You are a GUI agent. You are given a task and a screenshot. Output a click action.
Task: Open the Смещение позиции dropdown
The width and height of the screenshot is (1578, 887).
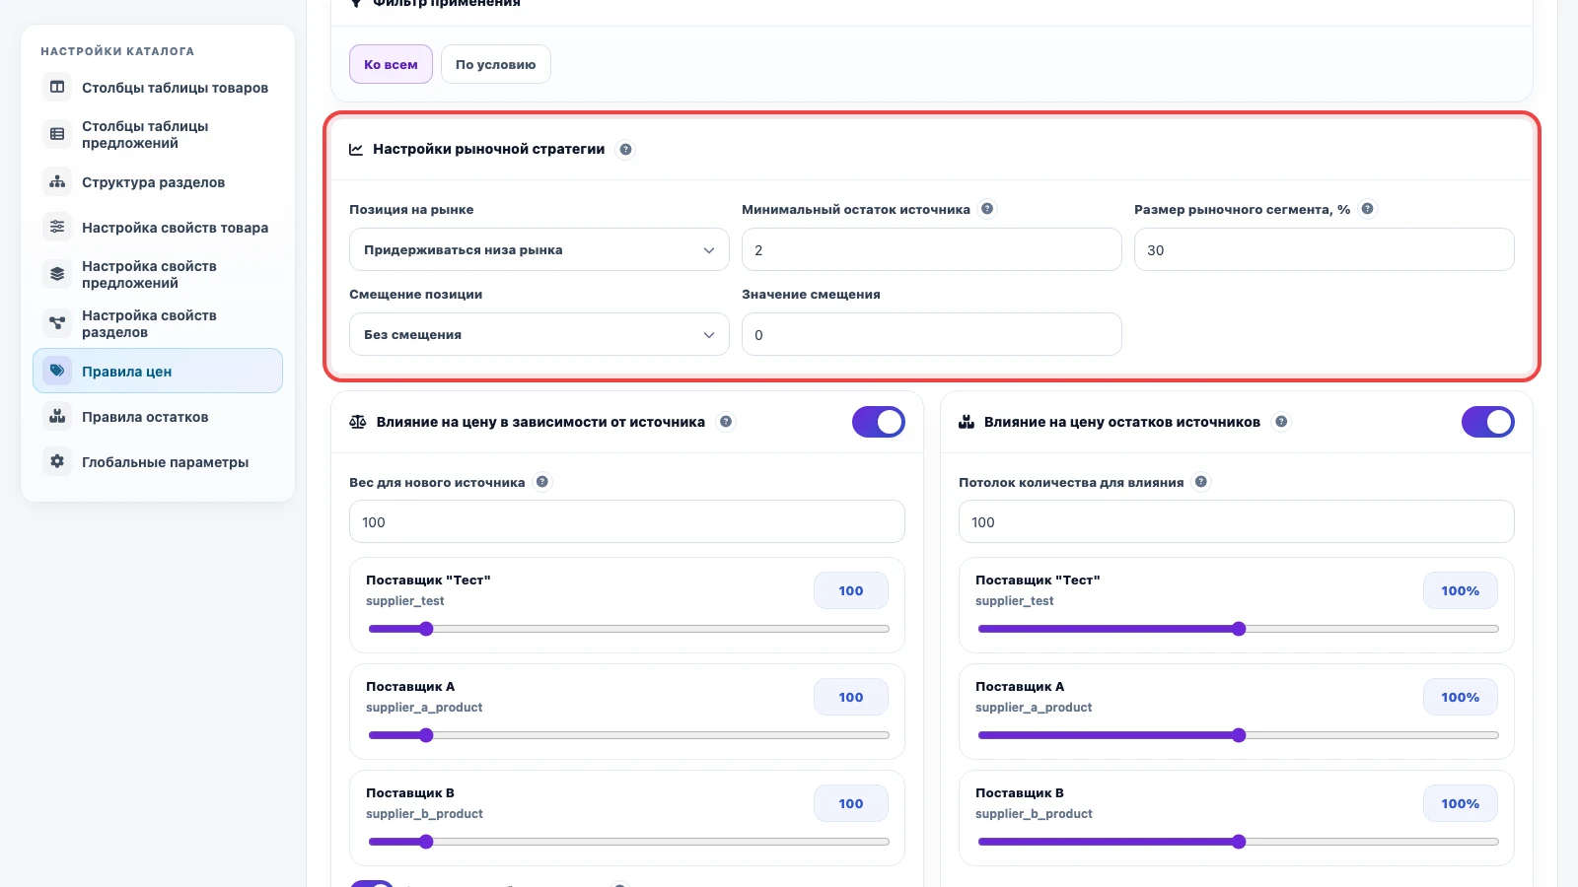click(x=539, y=334)
